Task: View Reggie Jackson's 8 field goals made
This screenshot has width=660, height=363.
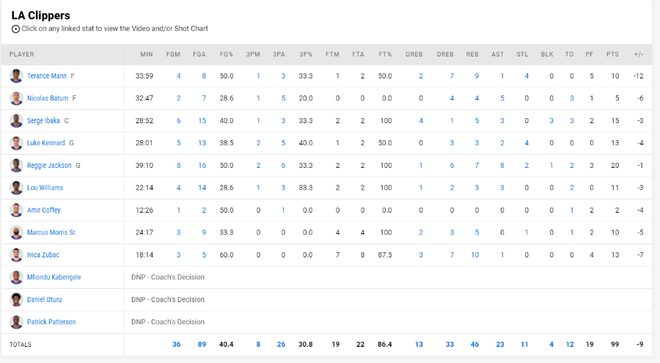Action: click(x=178, y=166)
